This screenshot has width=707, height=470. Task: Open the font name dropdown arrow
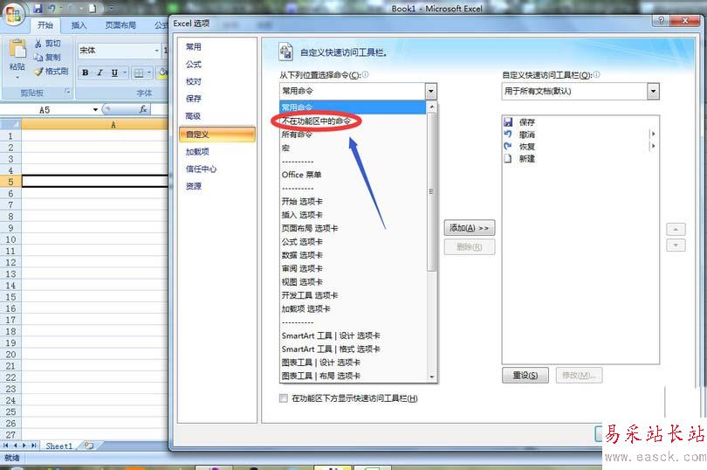(x=157, y=50)
